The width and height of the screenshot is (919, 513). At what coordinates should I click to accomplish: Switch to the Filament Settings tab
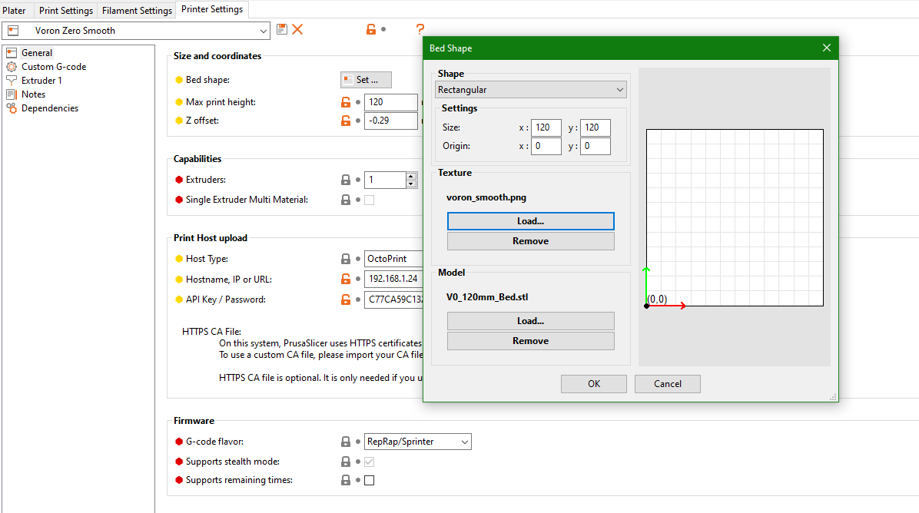pyautogui.click(x=137, y=11)
